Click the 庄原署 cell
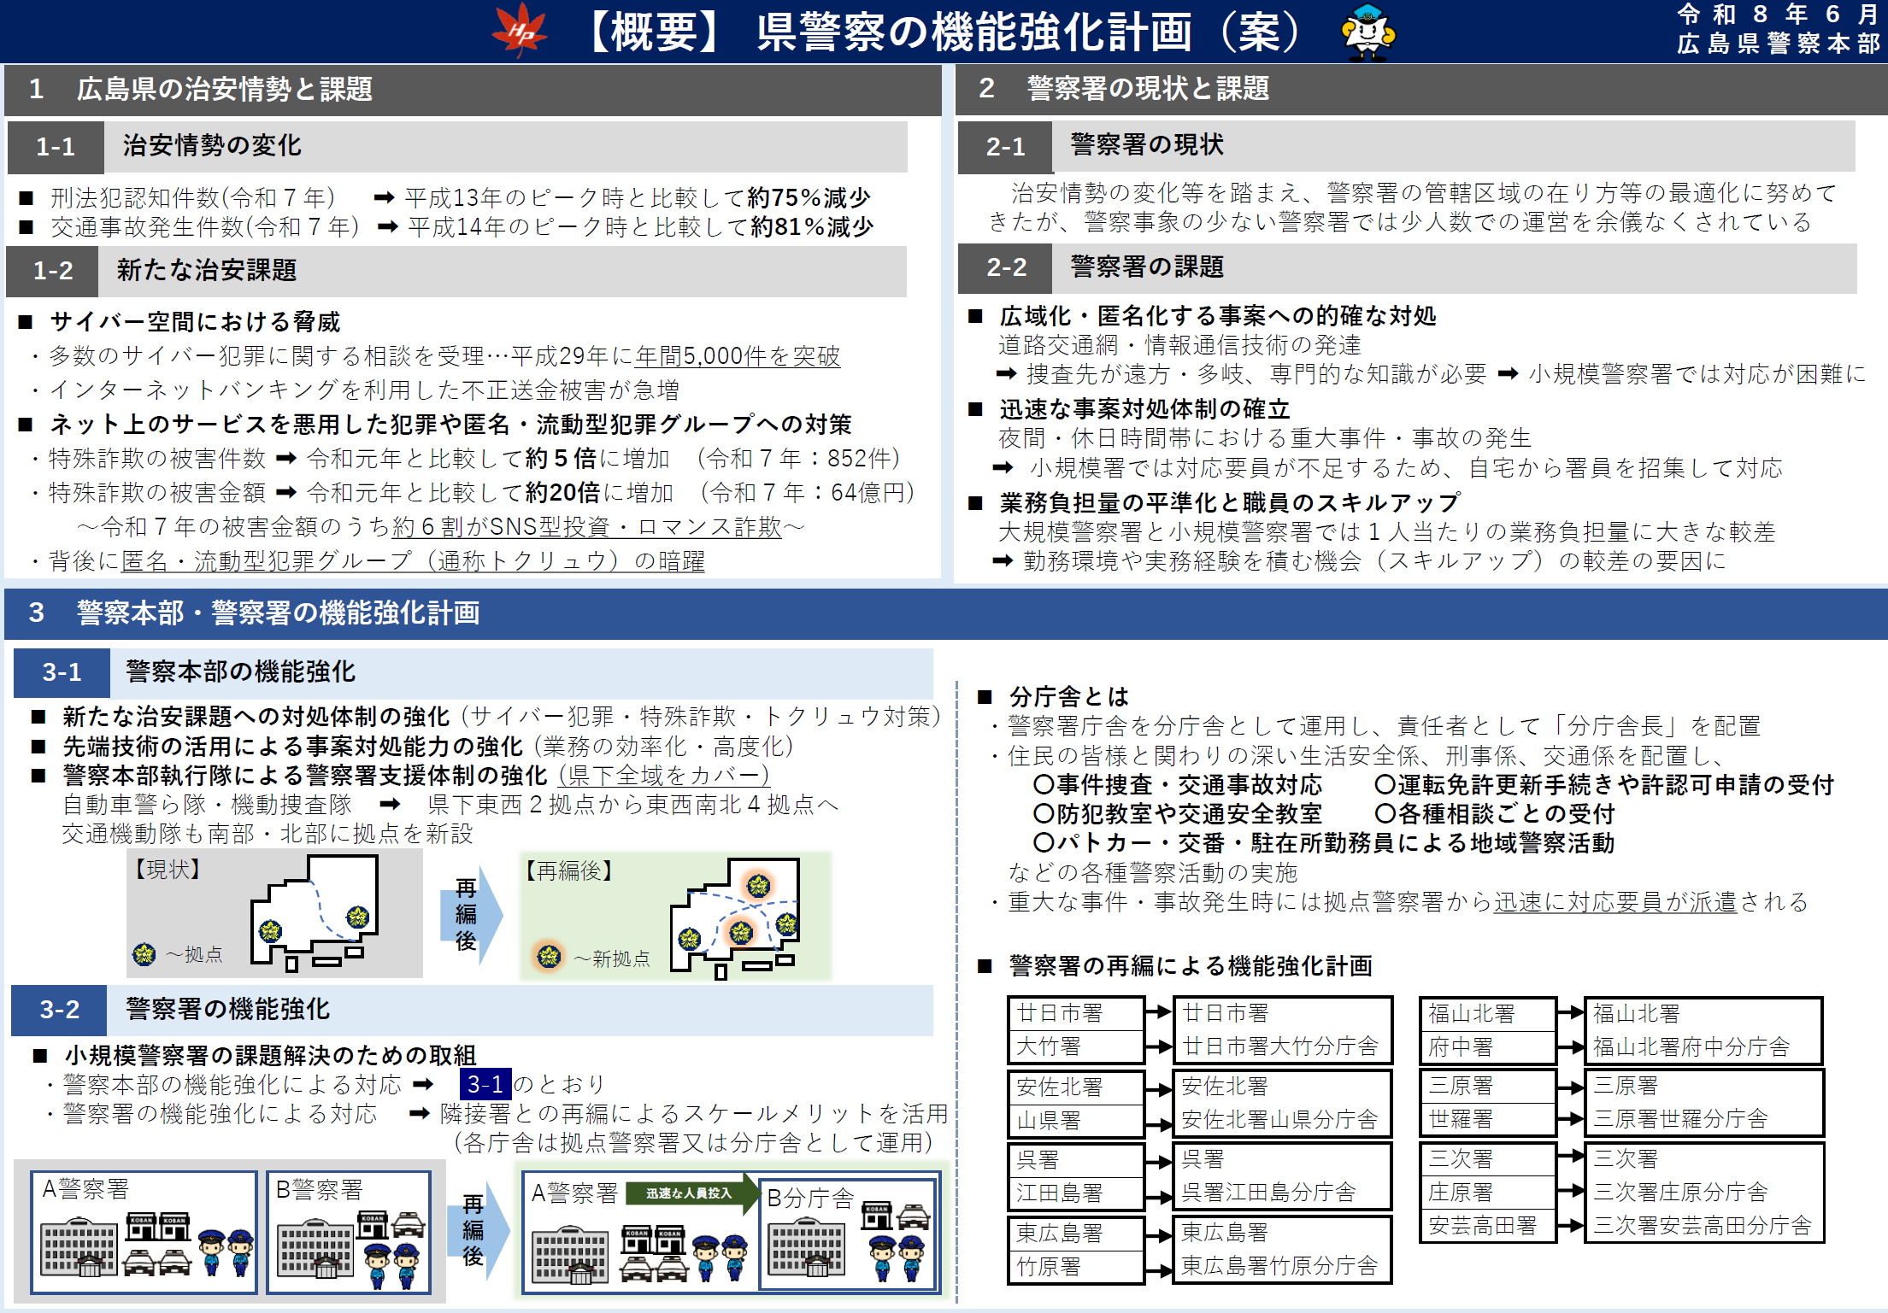This screenshot has height=1313, width=1888. tap(1488, 1193)
